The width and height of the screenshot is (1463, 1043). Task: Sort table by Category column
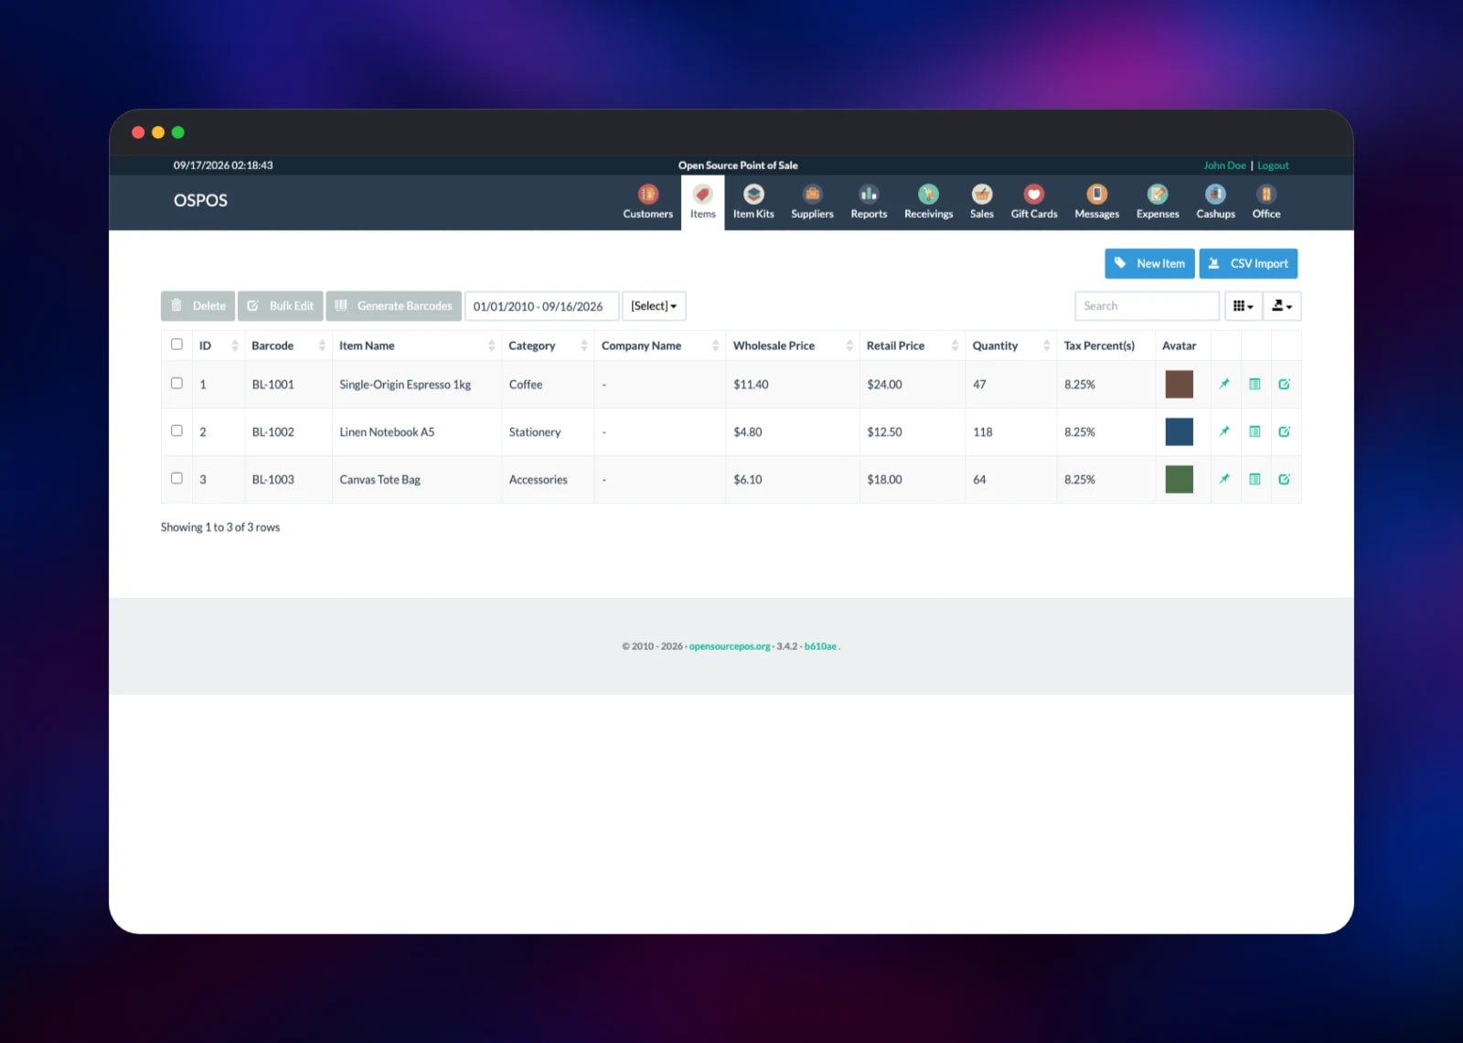pyautogui.click(x=548, y=346)
